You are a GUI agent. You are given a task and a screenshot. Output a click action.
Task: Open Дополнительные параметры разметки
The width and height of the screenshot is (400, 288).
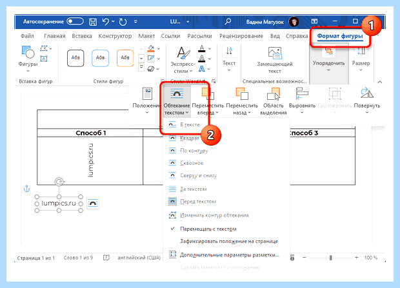tap(226, 255)
